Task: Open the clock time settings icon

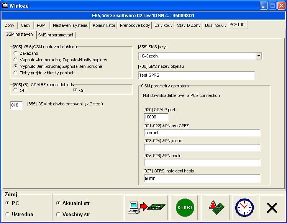Action: 244,207
